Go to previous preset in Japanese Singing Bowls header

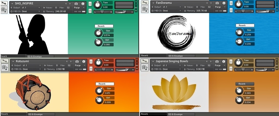207,62
